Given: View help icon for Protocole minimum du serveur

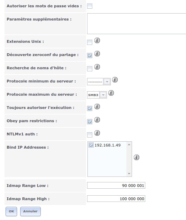Looking at the screenshot, I should [x=115, y=80].
